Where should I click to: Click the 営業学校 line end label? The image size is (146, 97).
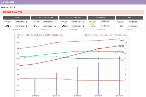122,40
